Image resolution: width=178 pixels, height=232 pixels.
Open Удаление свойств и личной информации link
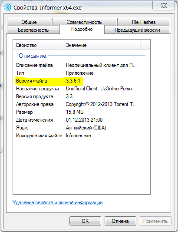tap(58, 202)
